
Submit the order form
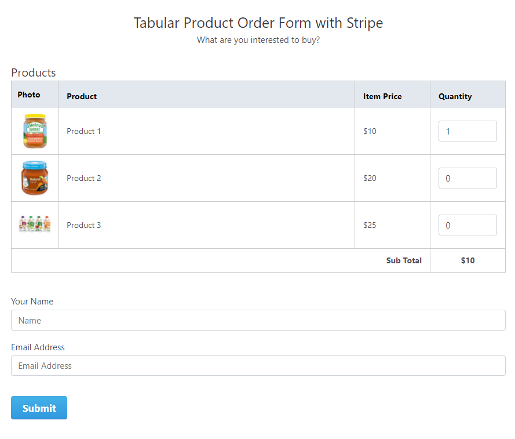39,408
